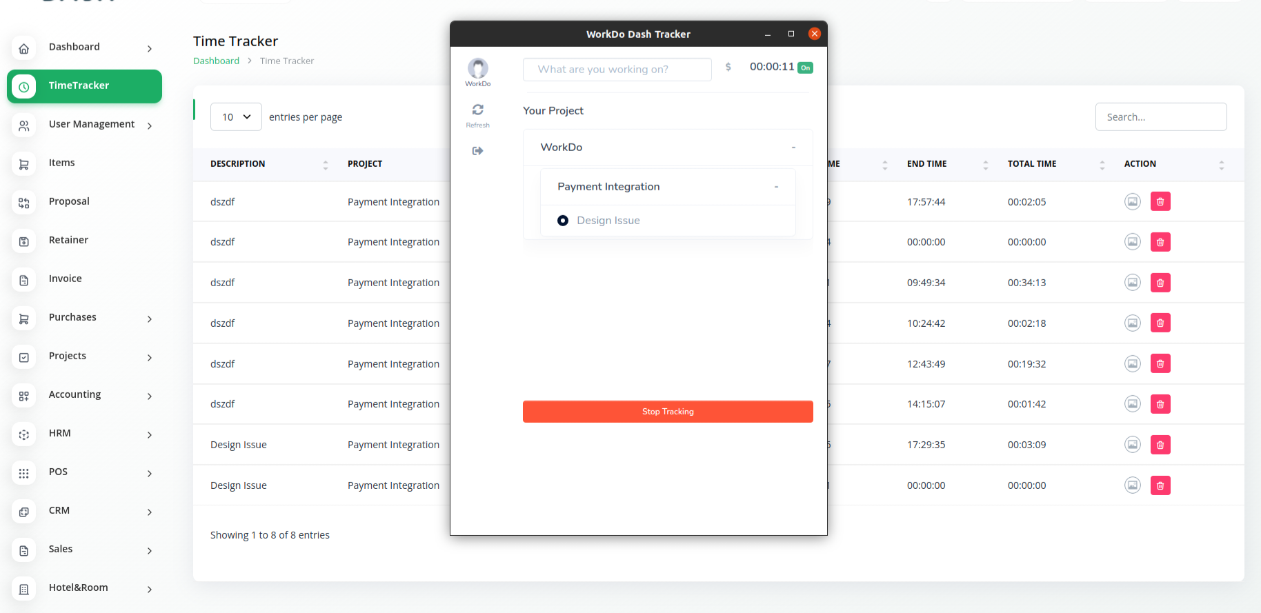The width and height of the screenshot is (1261, 613).
Task: Expand the POS submenu chevron
Action: click(150, 473)
